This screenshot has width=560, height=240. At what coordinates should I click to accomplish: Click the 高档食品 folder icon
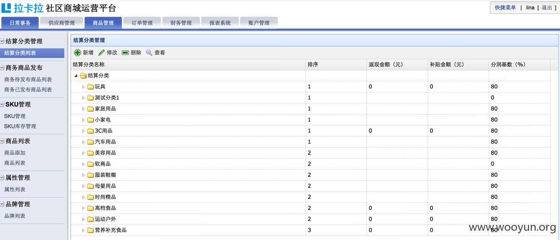tap(90, 208)
